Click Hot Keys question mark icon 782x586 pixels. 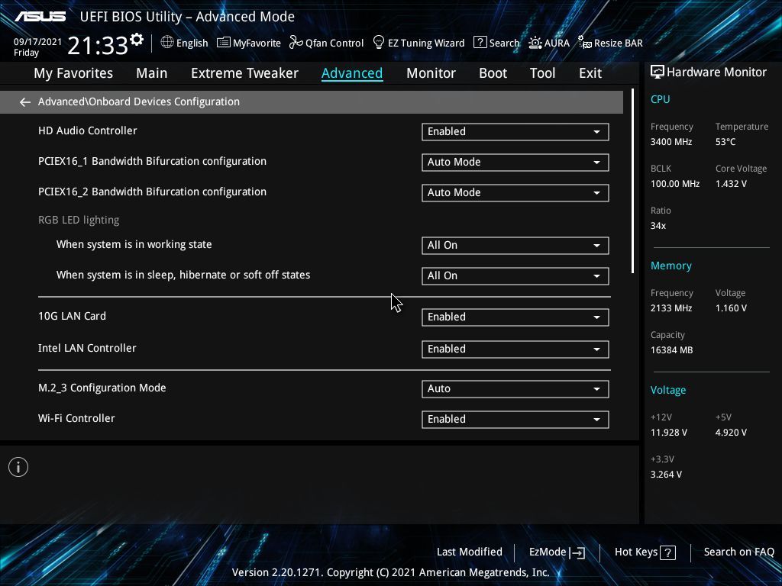click(667, 552)
